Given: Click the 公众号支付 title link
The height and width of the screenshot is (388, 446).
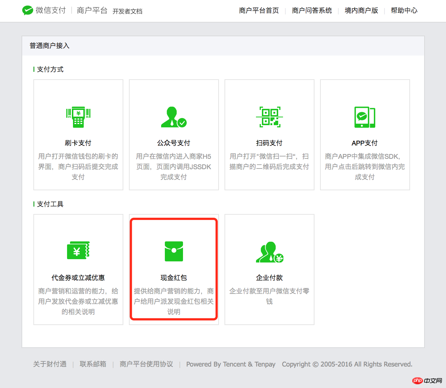Looking at the screenshot, I should [174, 143].
